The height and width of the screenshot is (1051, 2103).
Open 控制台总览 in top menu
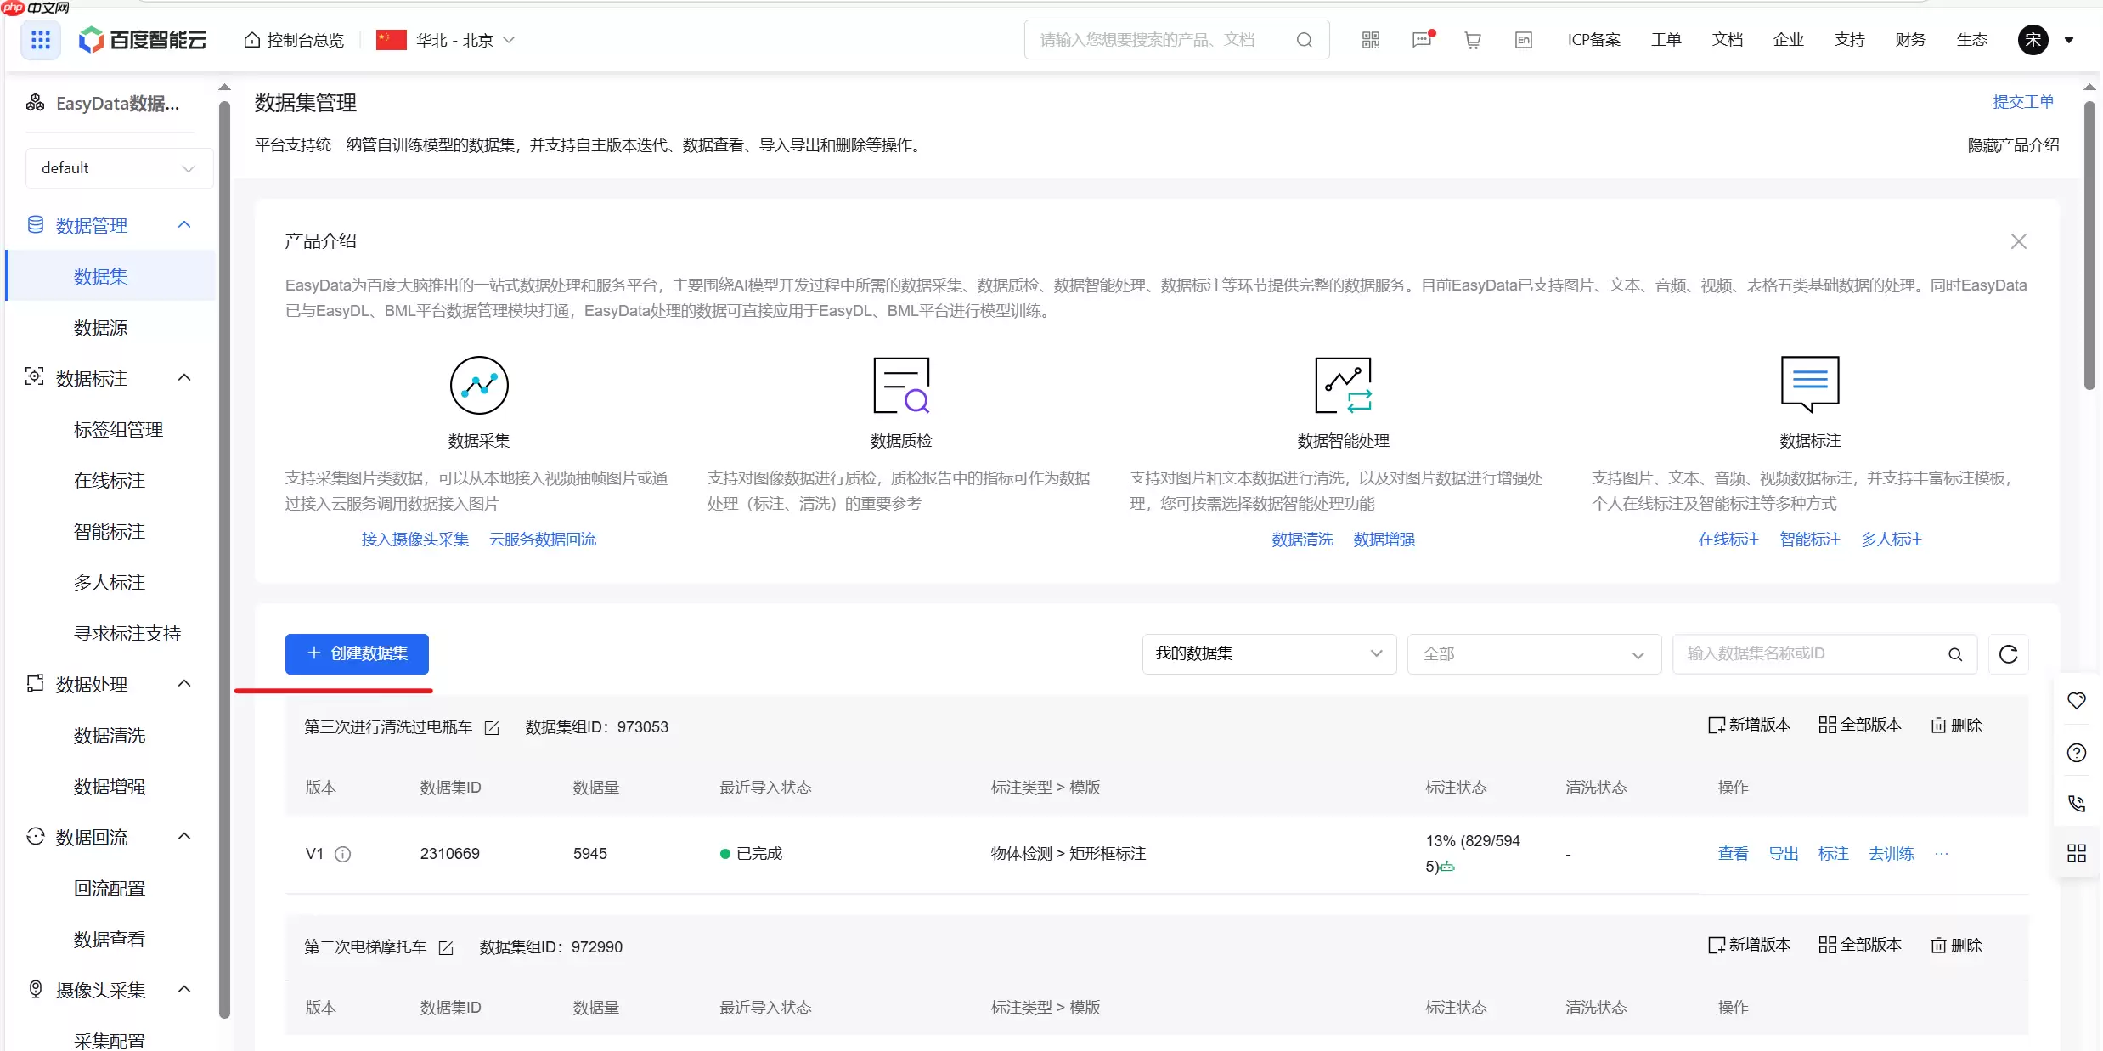click(x=292, y=39)
